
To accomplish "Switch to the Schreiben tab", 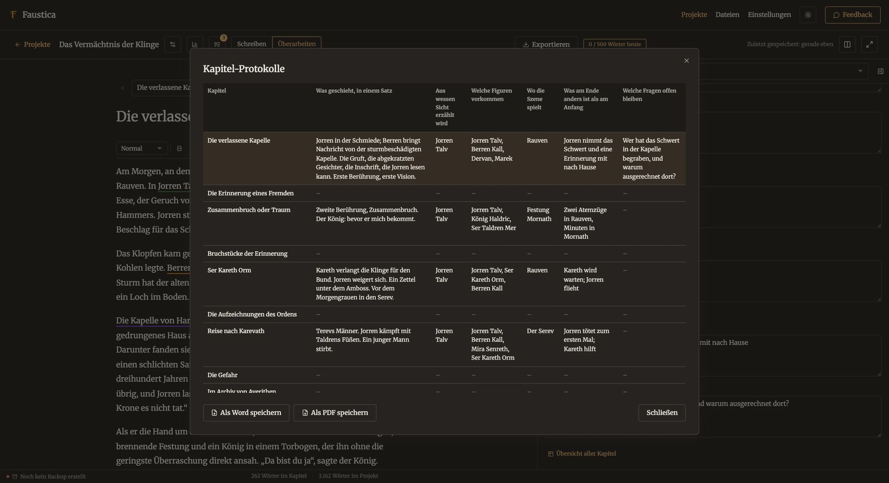I will tap(251, 44).
